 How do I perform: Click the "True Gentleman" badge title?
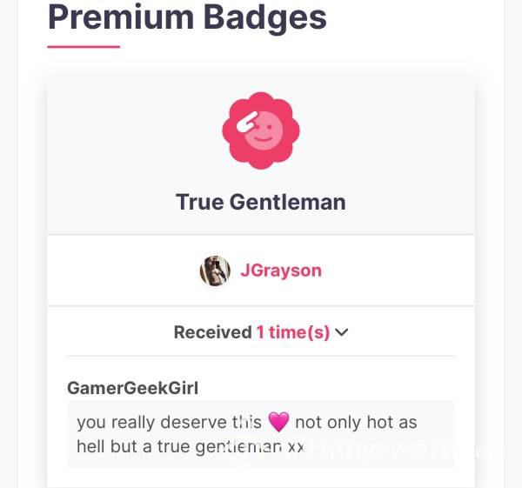pyautogui.click(x=261, y=202)
